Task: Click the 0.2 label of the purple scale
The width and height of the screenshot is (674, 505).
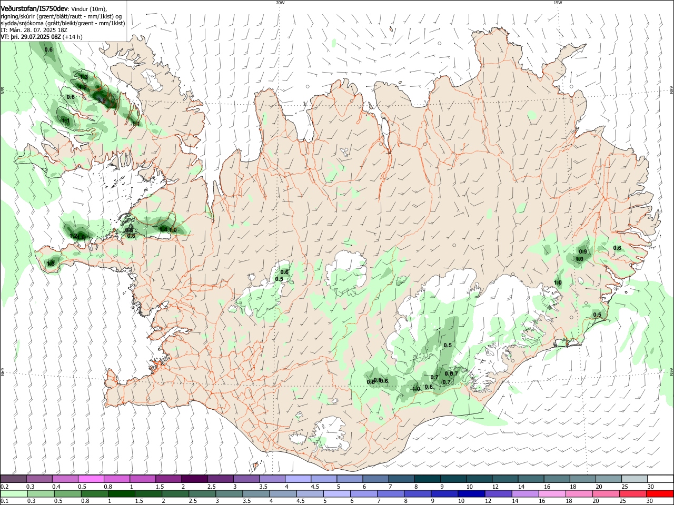Action: [x=4, y=487]
